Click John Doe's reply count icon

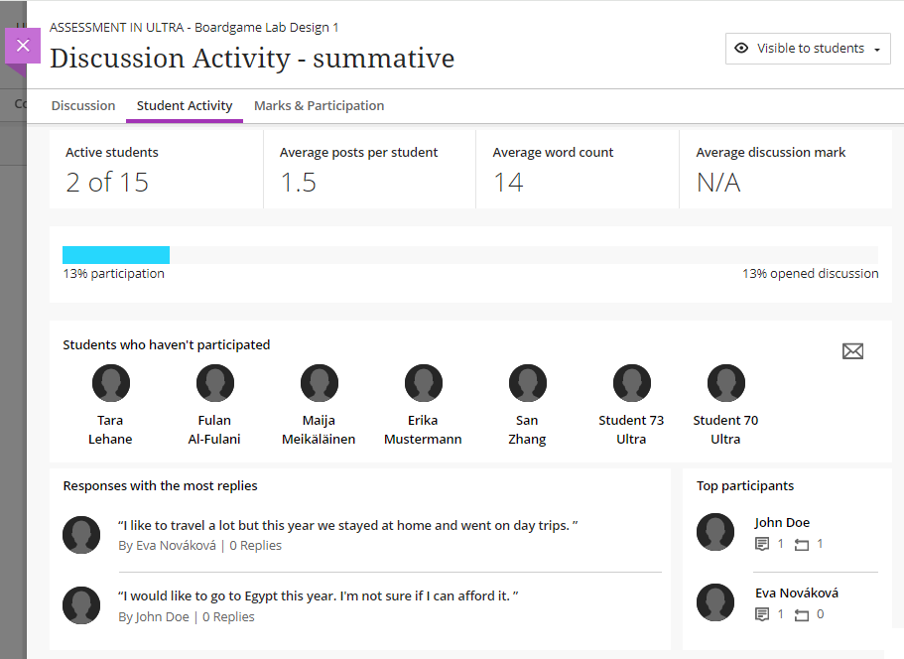pyautogui.click(x=802, y=544)
